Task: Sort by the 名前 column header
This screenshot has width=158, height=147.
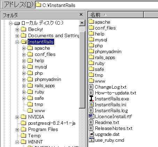Action: tap(116, 15)
